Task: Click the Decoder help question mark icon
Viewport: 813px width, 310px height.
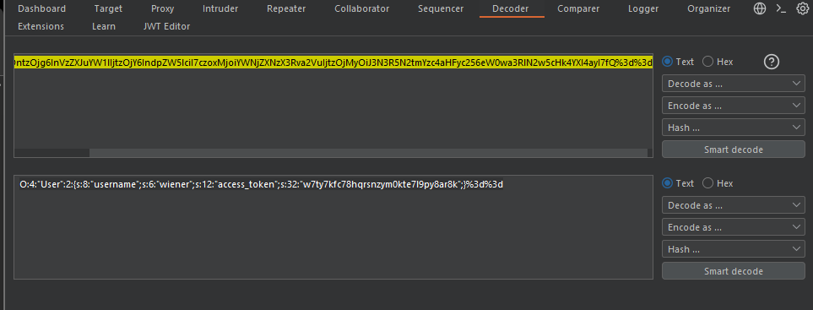Action: [x=772, y=63]
